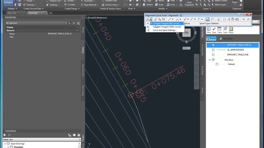Open the Style icon in the task pane
The width and height of the screenshot is (264, 148).
214,30
